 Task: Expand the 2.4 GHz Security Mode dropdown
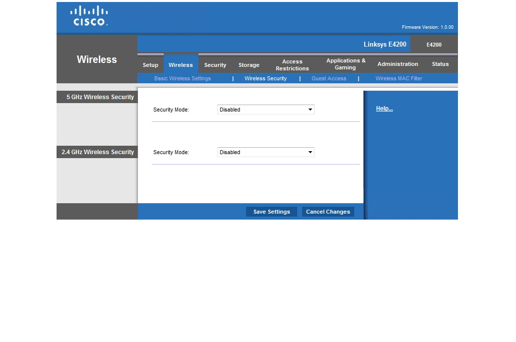tap(266, 152)
